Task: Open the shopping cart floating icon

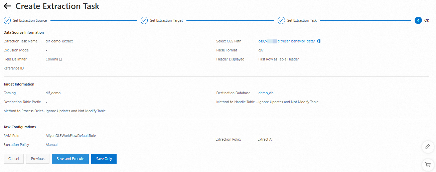Action: 427,165
